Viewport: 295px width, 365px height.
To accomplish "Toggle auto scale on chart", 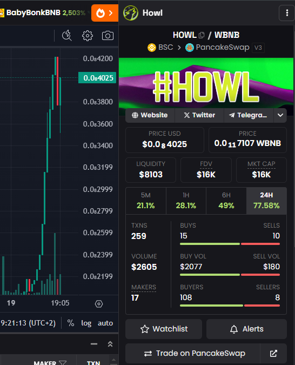I will 105,323.
